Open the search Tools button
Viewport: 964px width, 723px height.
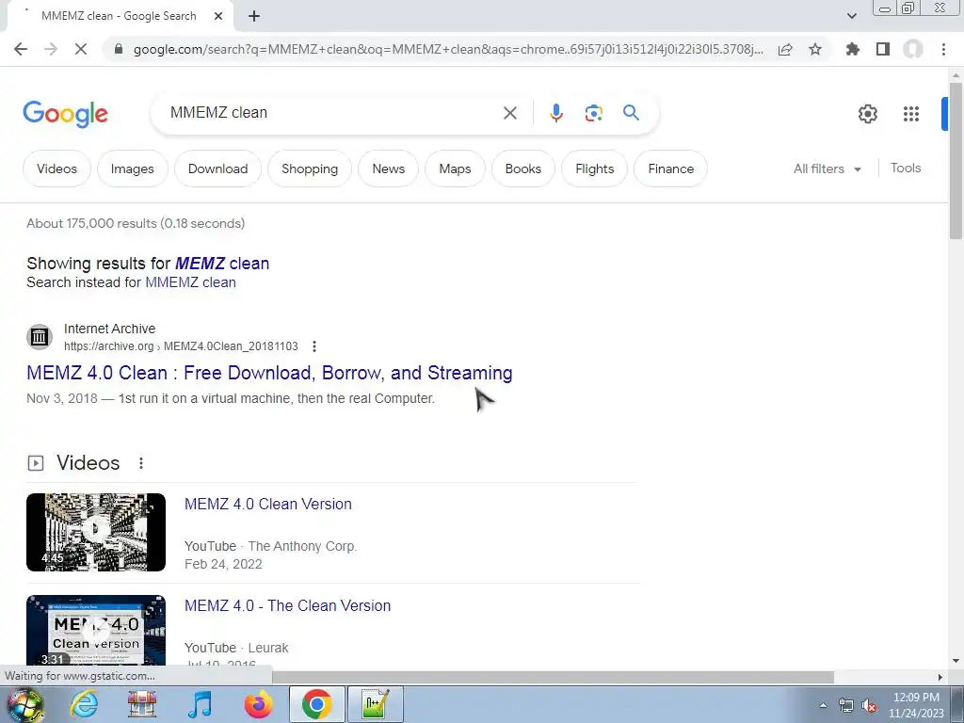pyautogui.click(x=906, y=168)
